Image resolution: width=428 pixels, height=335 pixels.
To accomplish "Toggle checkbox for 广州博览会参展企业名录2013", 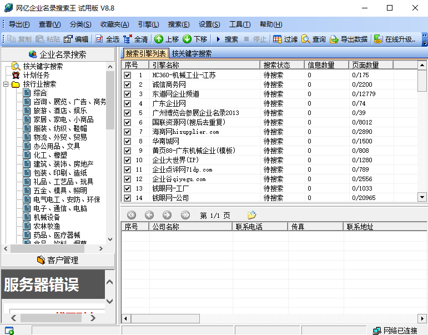I will [x=128, y=113].
